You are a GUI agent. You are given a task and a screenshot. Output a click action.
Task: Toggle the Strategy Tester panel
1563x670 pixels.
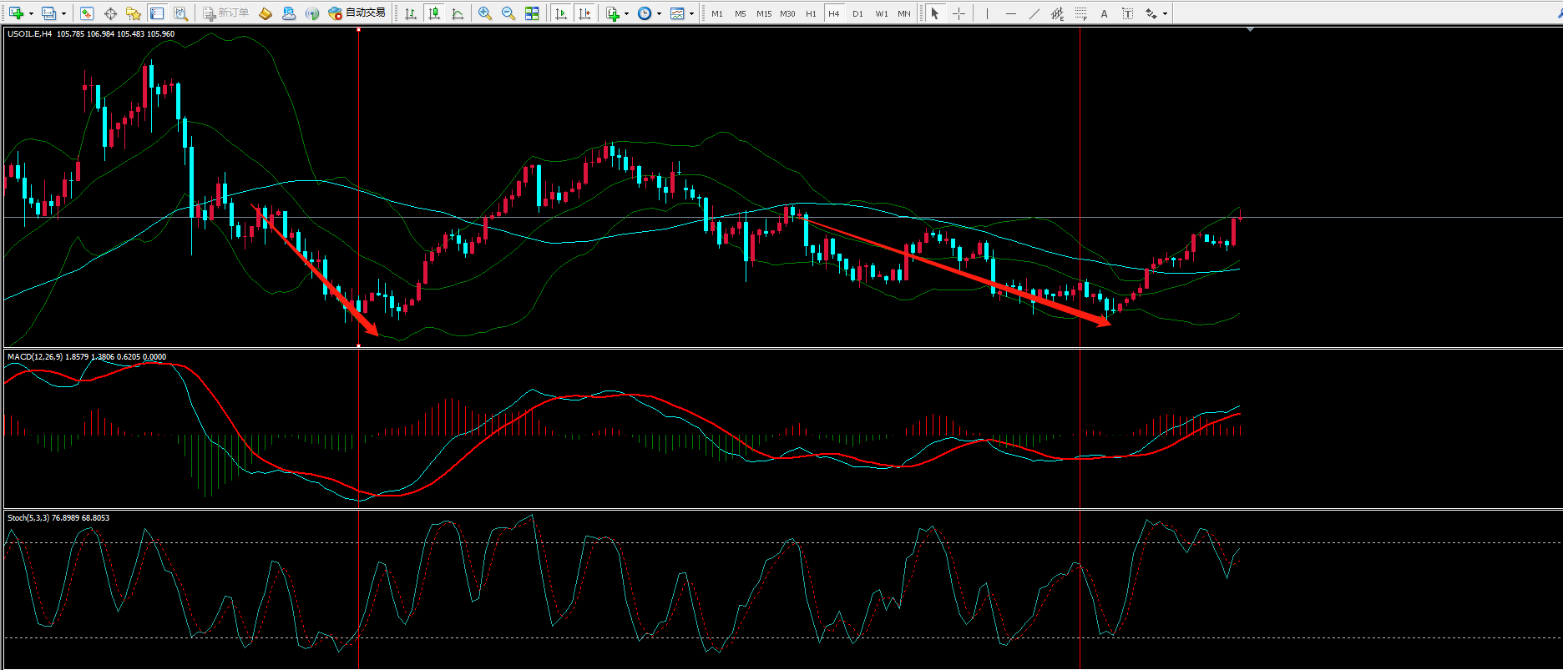click(x=180, y=13)
